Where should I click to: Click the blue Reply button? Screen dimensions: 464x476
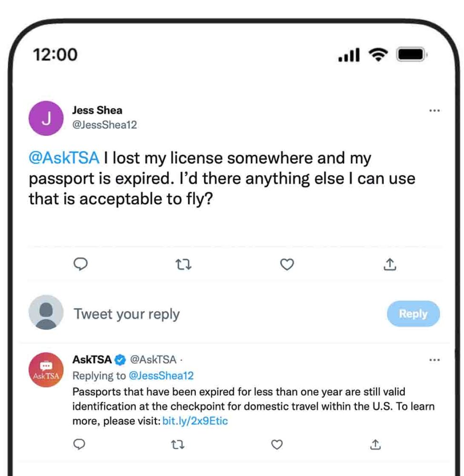(x=413, y=314)
